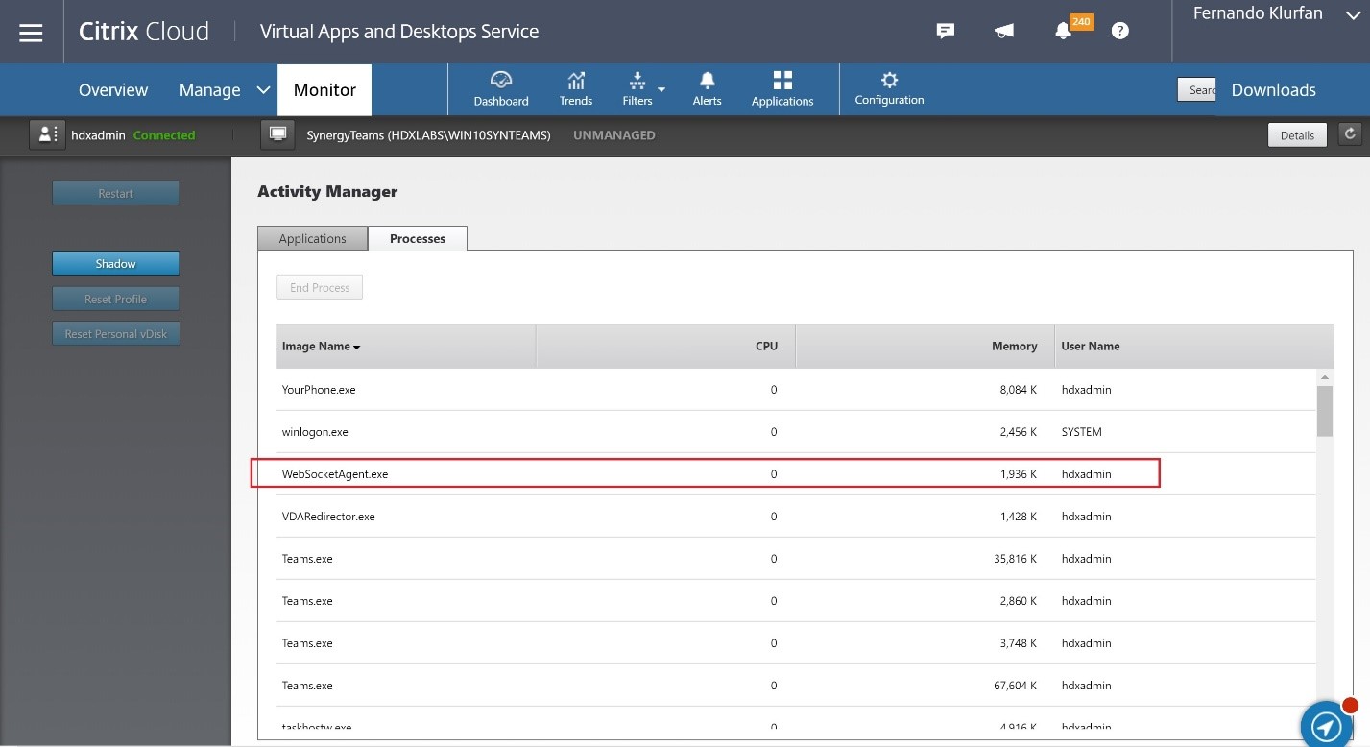This screenshot has height=747, width=1370.
Task: Sort by the User Name column header
Action: pos(1192,346)
